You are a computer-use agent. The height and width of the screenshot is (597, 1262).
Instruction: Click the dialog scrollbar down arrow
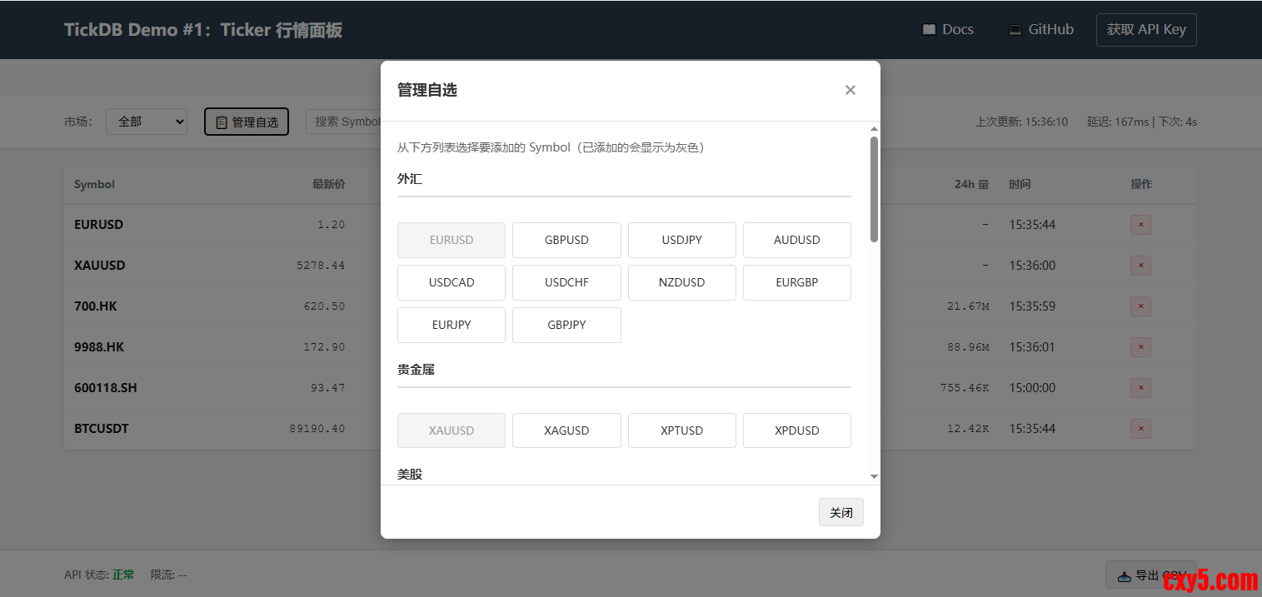(x=874, y=476)
